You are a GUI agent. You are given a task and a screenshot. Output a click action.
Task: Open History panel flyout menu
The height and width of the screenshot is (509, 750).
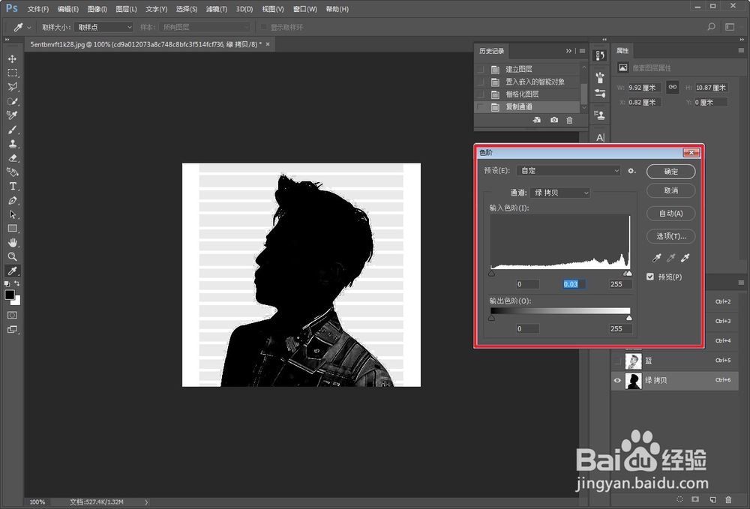click(582, 51)
